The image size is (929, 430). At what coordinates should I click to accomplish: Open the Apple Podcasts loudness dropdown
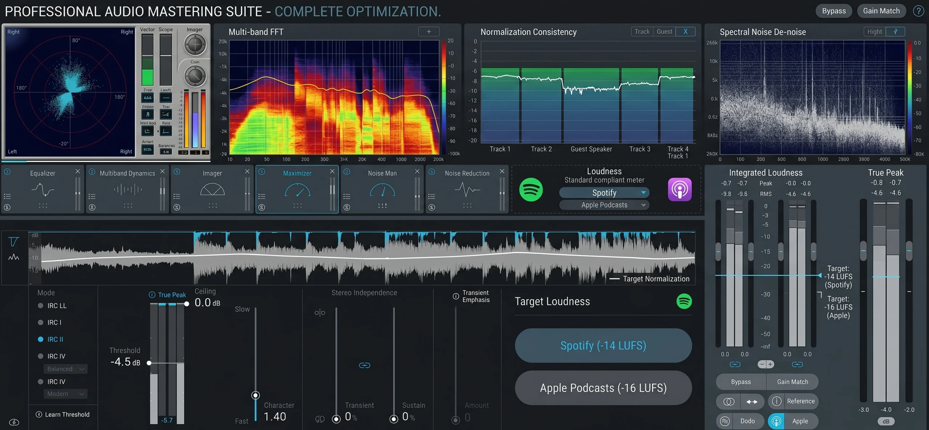604,205
